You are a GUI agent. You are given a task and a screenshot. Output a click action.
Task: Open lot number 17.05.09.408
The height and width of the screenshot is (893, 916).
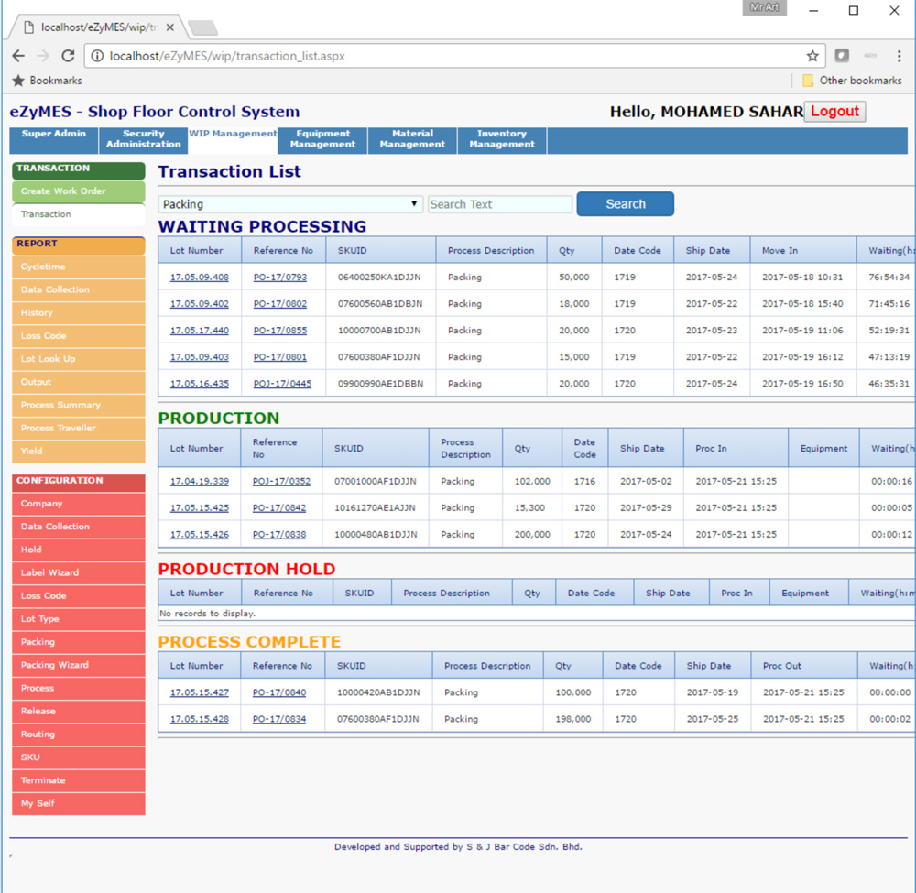(200, 278)
